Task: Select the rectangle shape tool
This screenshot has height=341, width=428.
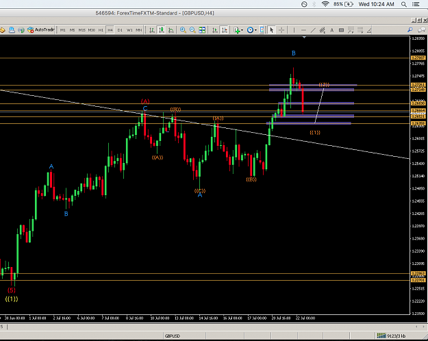Action: pos(341,30)
